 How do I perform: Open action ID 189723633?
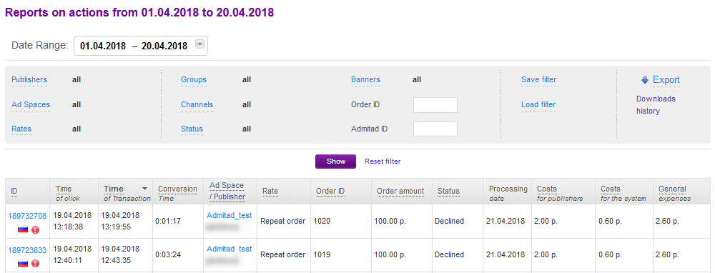tap(27, 249)
